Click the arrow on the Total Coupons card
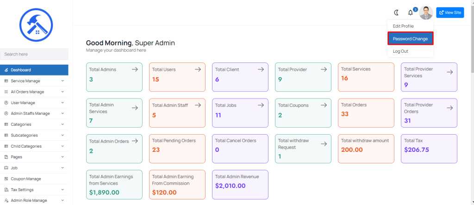This screenshot has width=474, height=205. point(324,105)
